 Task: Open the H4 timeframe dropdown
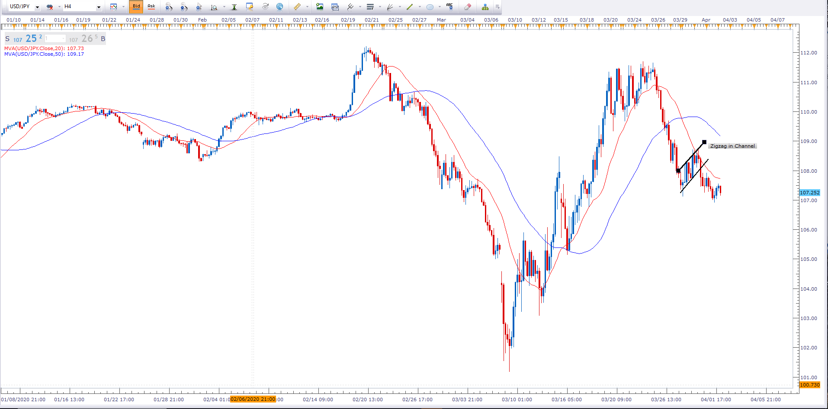(x=99, y=7)
